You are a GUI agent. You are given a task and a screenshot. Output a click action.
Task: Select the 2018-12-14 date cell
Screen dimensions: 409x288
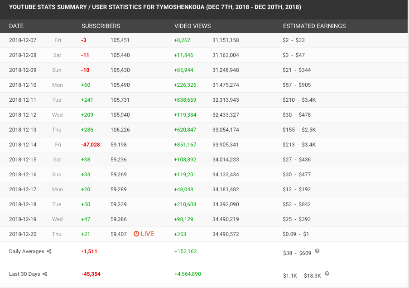[23, 145]
